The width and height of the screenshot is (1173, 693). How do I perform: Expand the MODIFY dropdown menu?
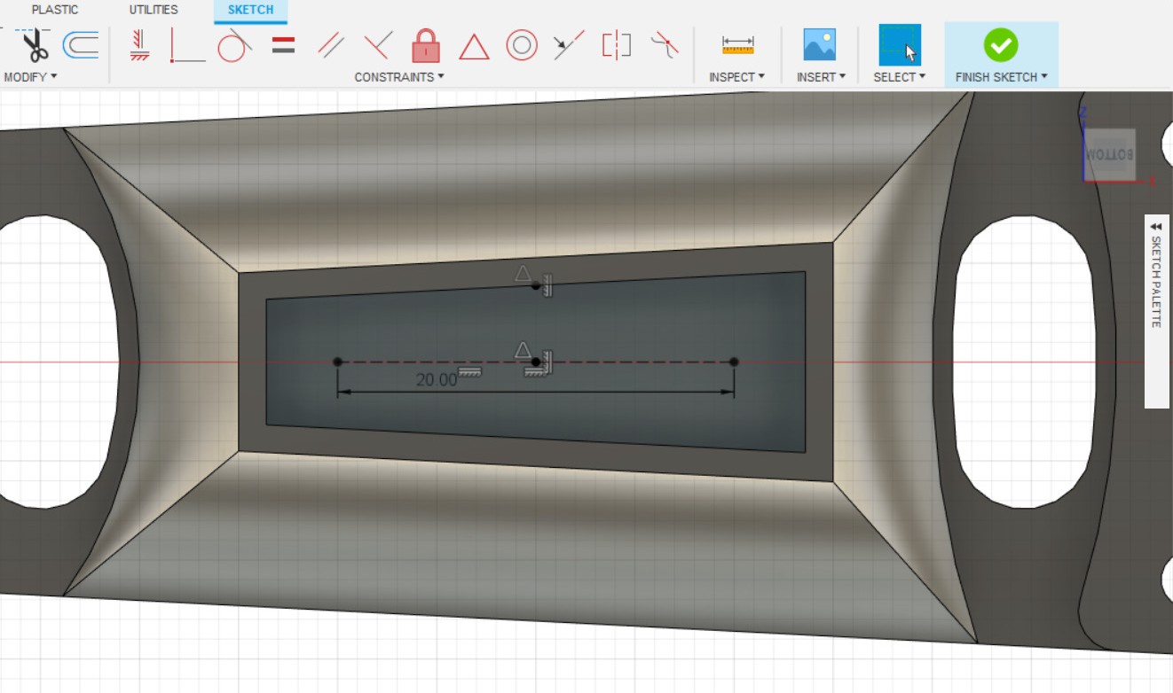(30, 77)
